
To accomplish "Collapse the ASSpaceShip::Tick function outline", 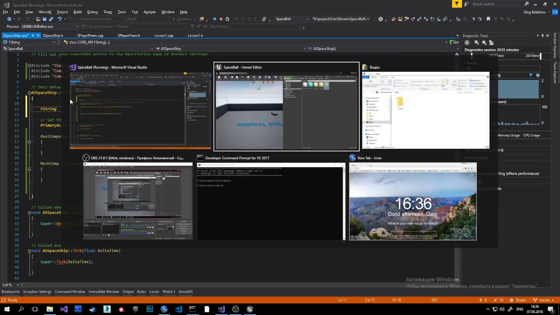I will pos(29,251).
